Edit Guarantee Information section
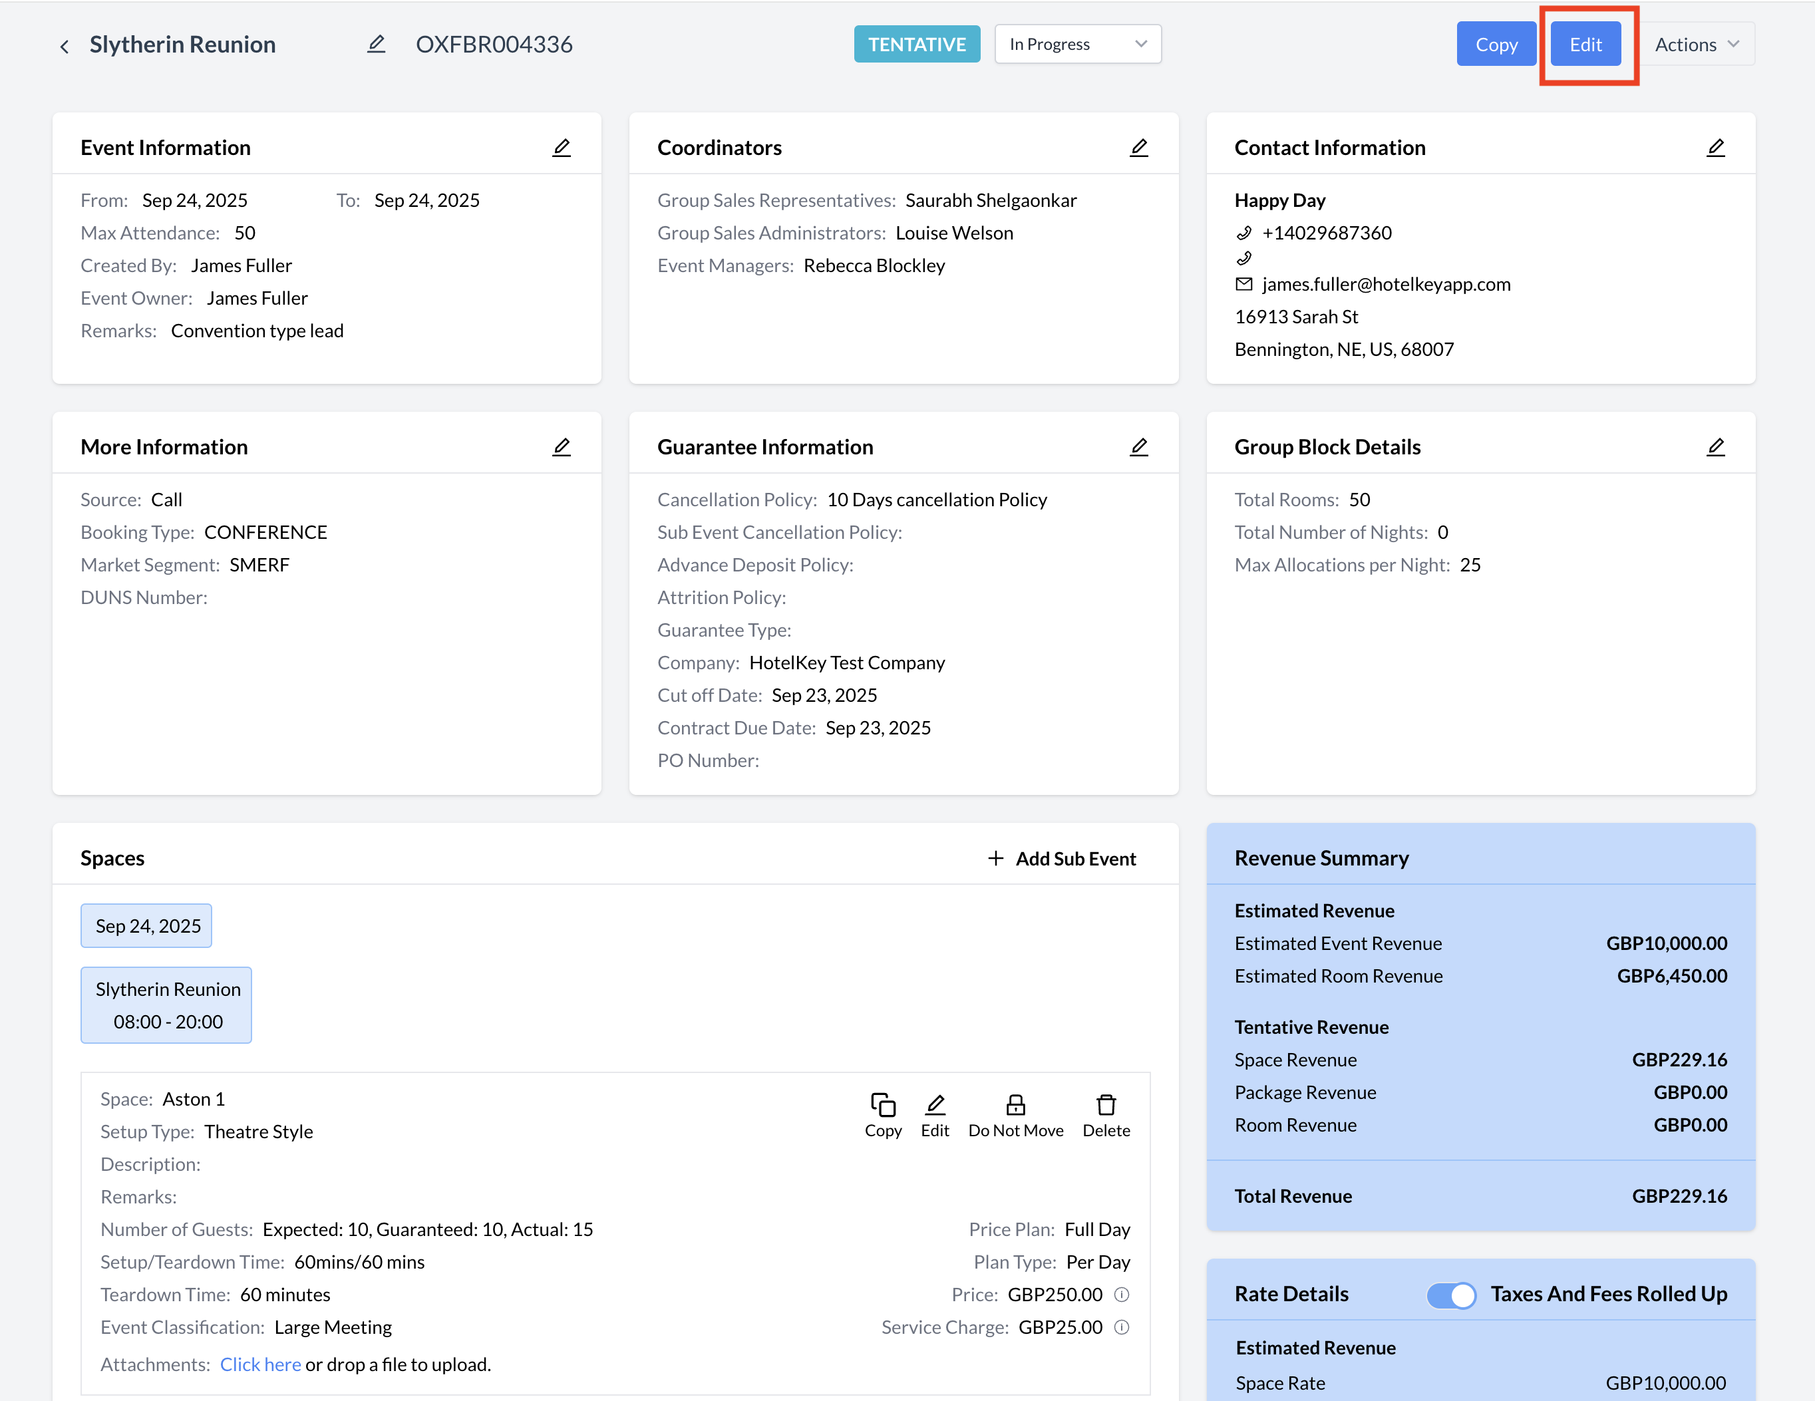The image size is (1815, 1401). [x=1138, y=447]
